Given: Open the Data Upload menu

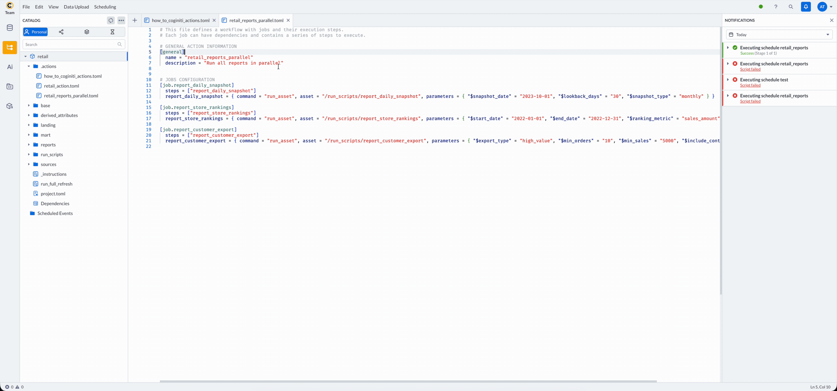Looking at the screenshot, I should (76, 7).
